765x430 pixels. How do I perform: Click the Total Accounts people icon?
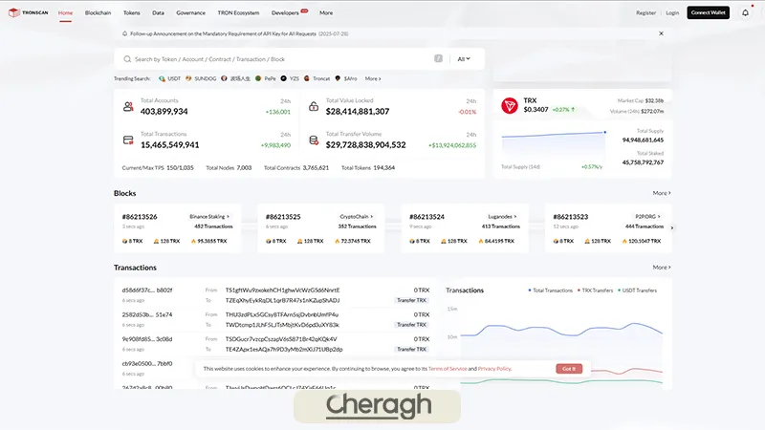pyautogui.click(x=128, y=106)
